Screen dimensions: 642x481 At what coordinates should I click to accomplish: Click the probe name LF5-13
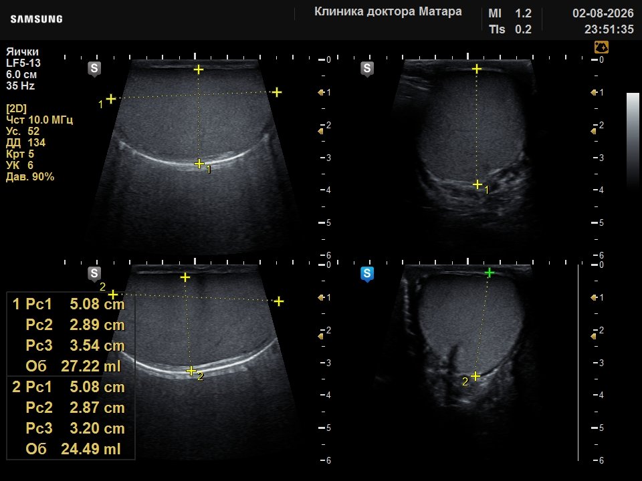click(23, 63)
